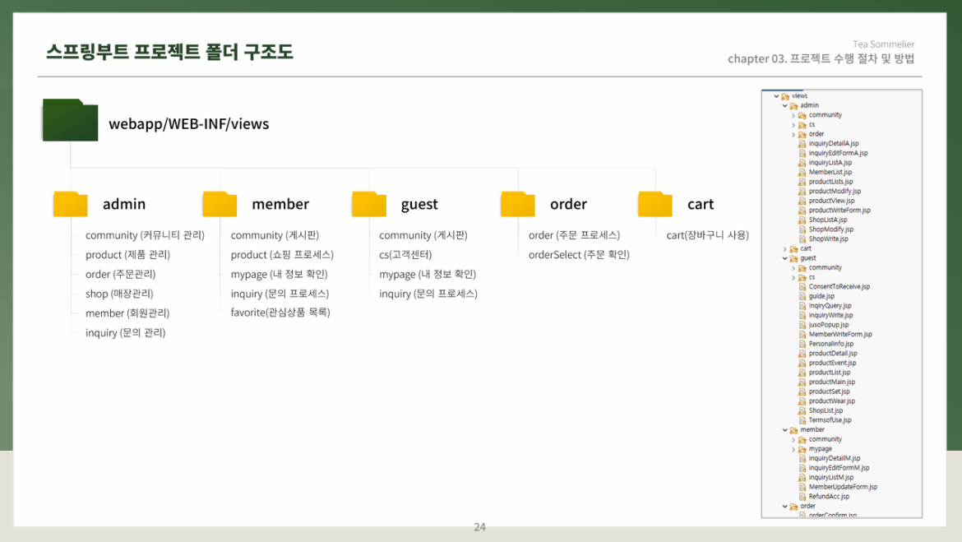962x542 pixels.
Task: Click 'product (쇼핑 프로세스)' under member
Action: coord(282,255)
